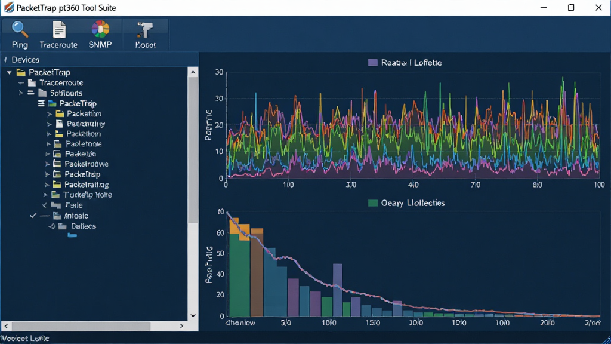
Task: Click the folder icon beside Tuckelp Yolte
Action: (x=55, y=195)
